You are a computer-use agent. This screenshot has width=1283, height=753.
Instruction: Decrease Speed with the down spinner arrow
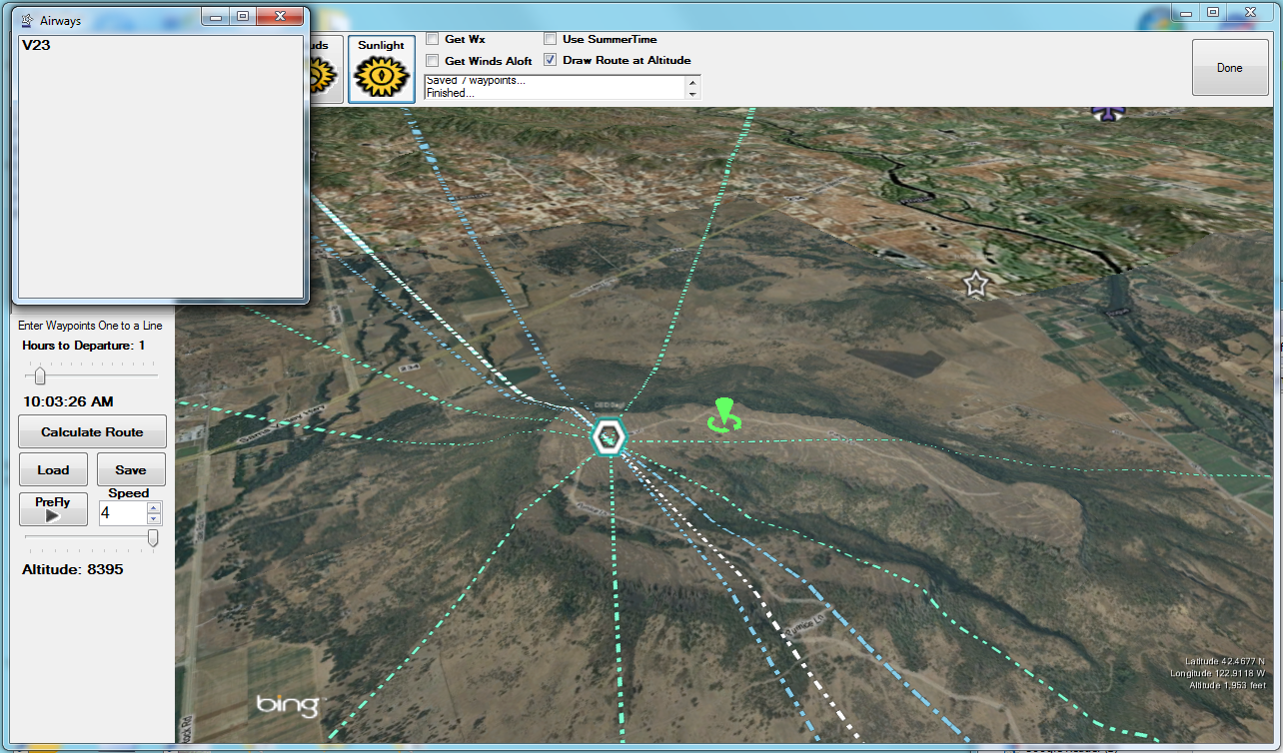tap(153, 519)
